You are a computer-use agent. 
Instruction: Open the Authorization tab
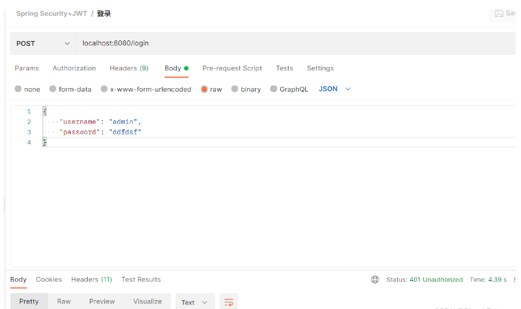tap(74, 68)
